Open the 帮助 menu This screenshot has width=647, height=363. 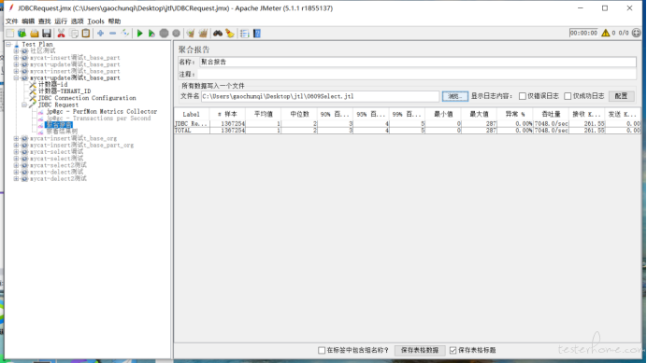tap(114, 21)
